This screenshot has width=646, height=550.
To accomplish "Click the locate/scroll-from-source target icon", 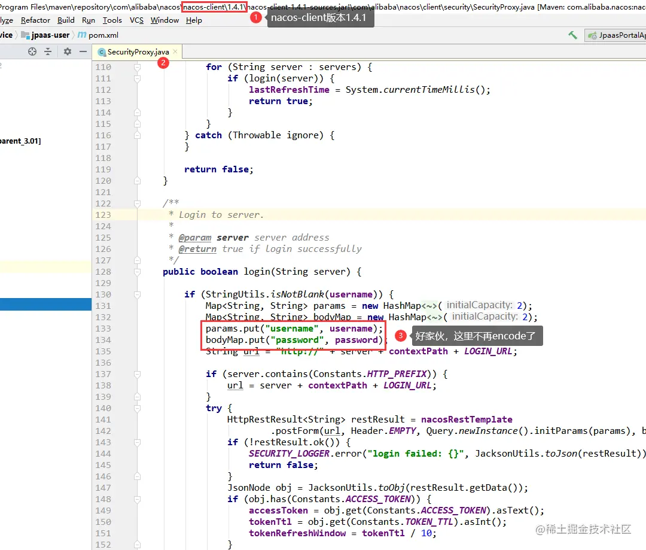I will pos(32,51).
